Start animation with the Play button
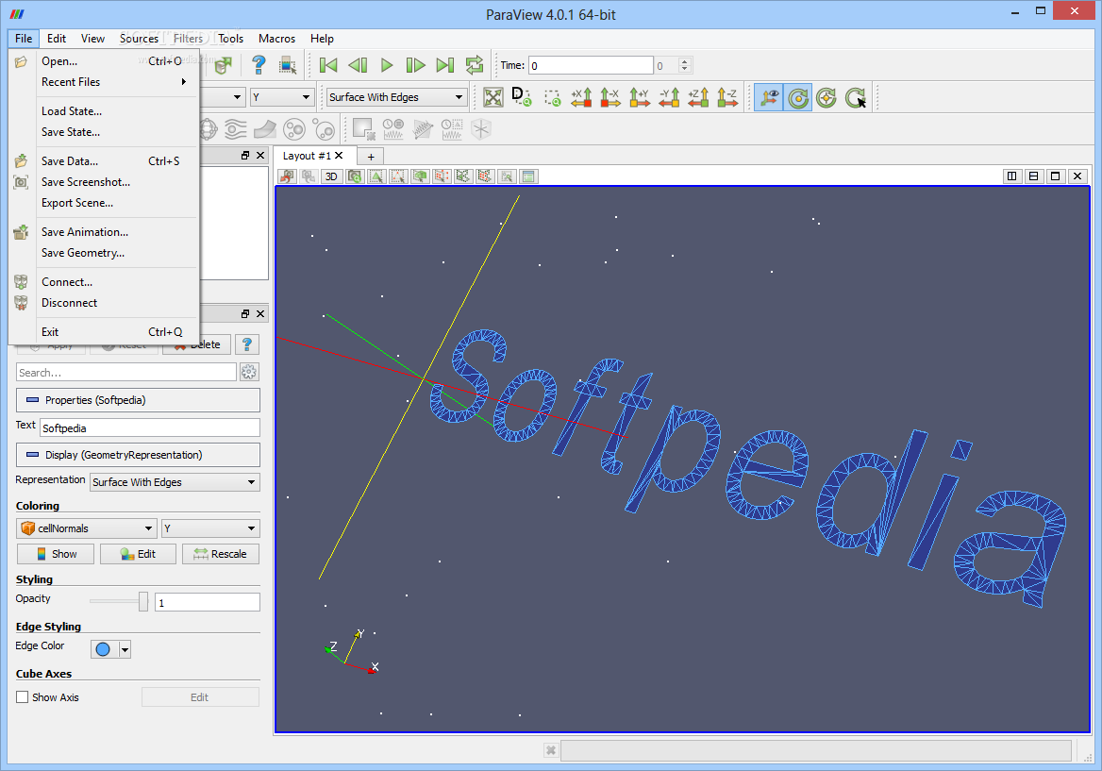The width and height of the screenshot is (1102, 771). point(387,65)
